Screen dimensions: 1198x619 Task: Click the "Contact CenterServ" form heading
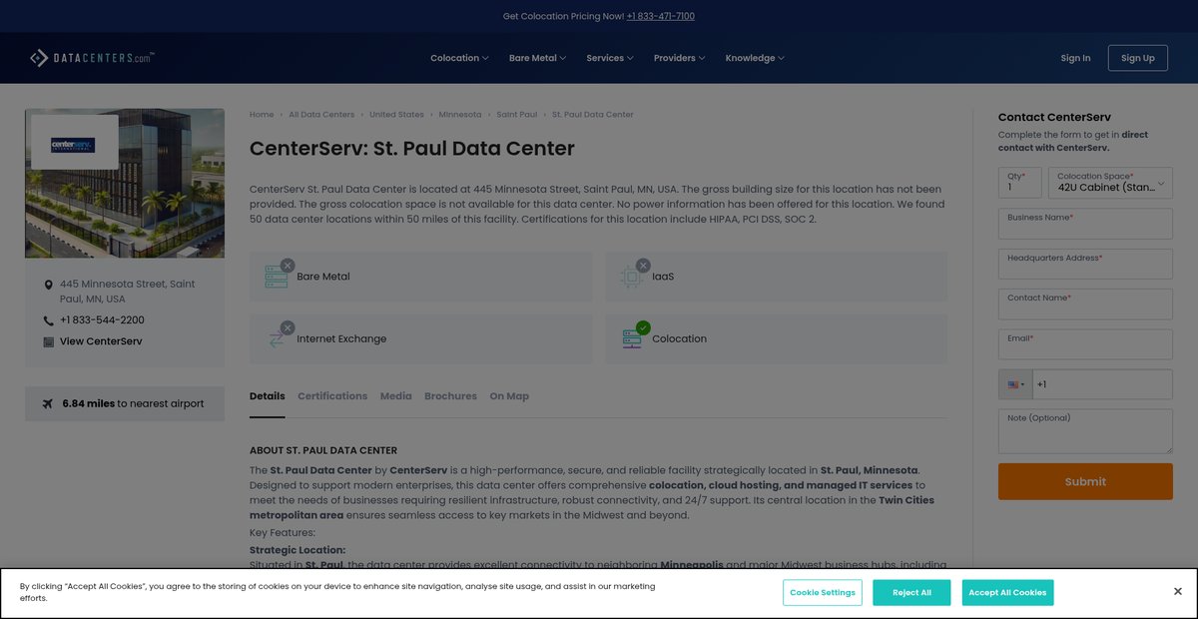(x=1054, y=117)
